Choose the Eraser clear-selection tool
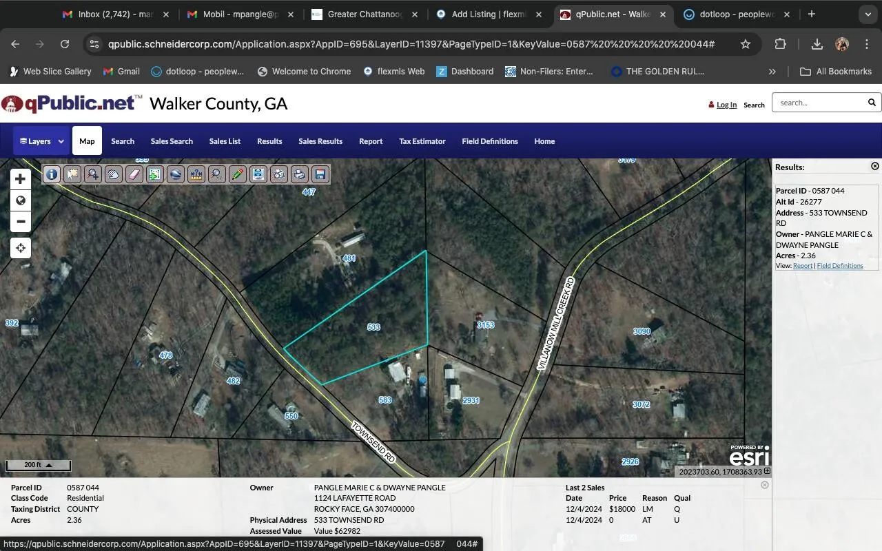This screenshot has height=551, width=882. tap(134, 174)
